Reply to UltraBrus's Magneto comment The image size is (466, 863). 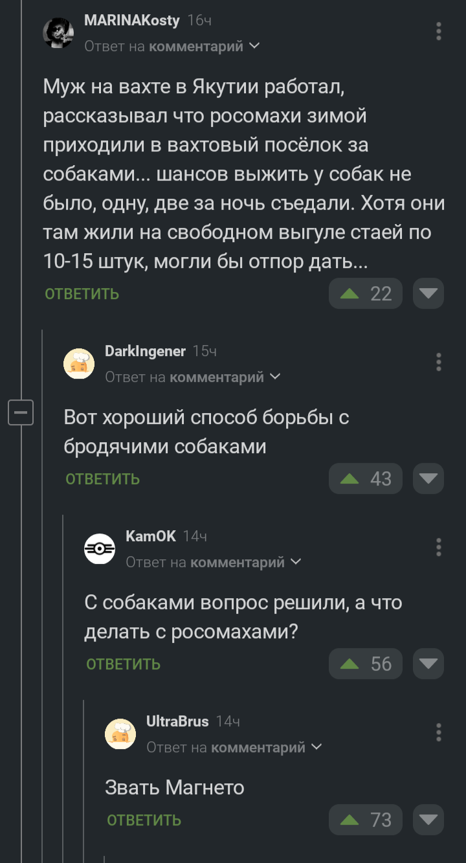pos(144,820)
